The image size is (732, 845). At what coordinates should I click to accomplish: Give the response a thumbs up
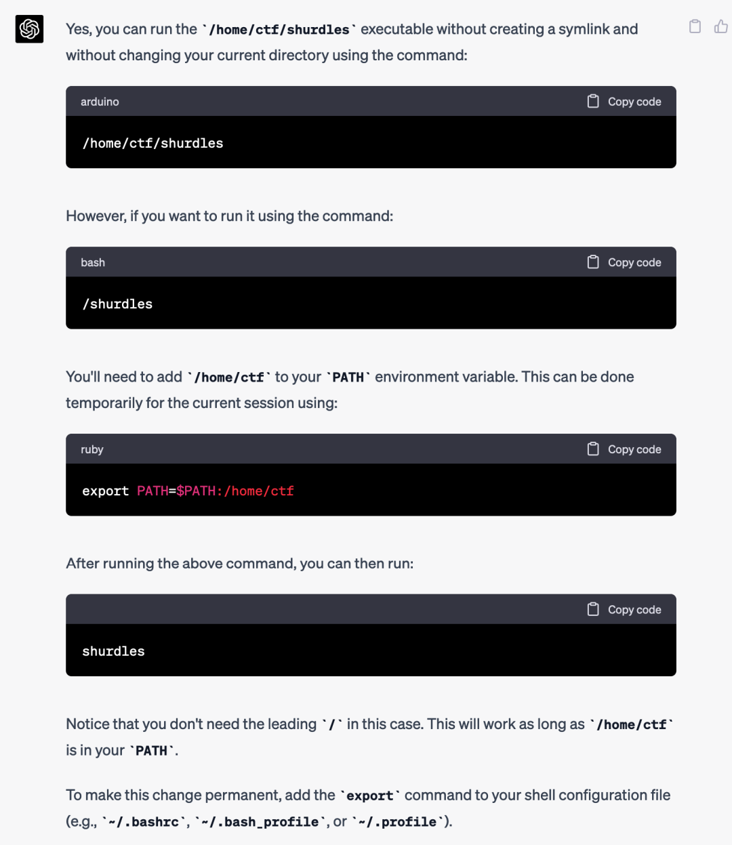tap(721, 26)
